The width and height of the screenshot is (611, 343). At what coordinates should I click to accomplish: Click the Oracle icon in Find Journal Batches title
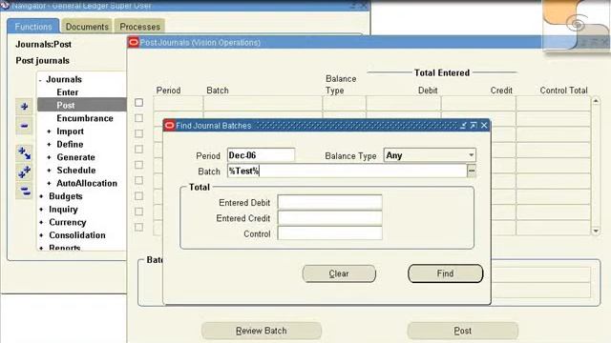pos(170,125)
